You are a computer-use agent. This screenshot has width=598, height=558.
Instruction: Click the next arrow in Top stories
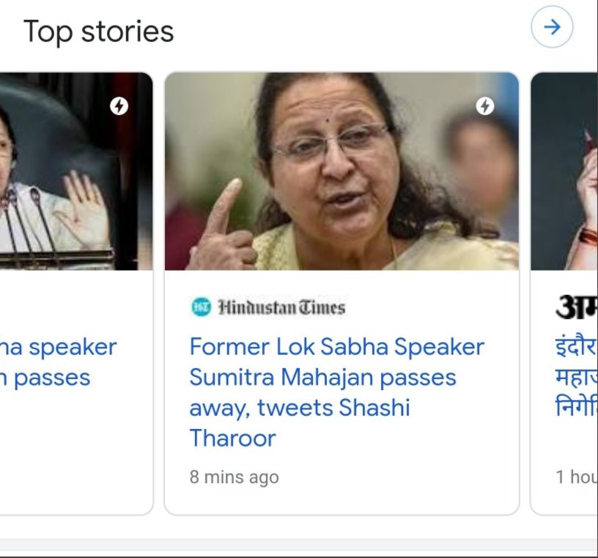tap(552, 28)
